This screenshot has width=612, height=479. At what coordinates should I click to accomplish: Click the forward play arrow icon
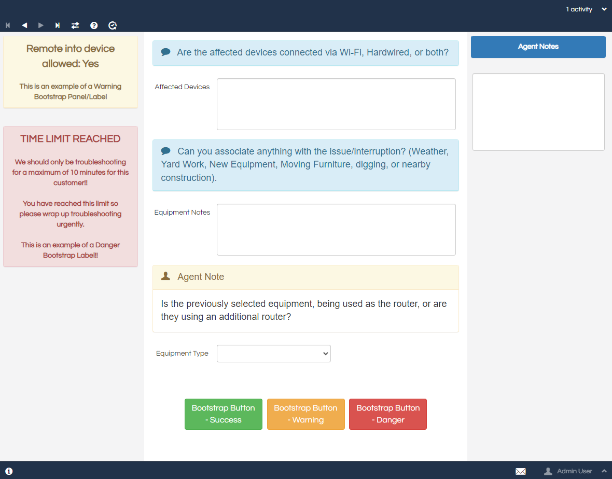click(x=41, y=25)
